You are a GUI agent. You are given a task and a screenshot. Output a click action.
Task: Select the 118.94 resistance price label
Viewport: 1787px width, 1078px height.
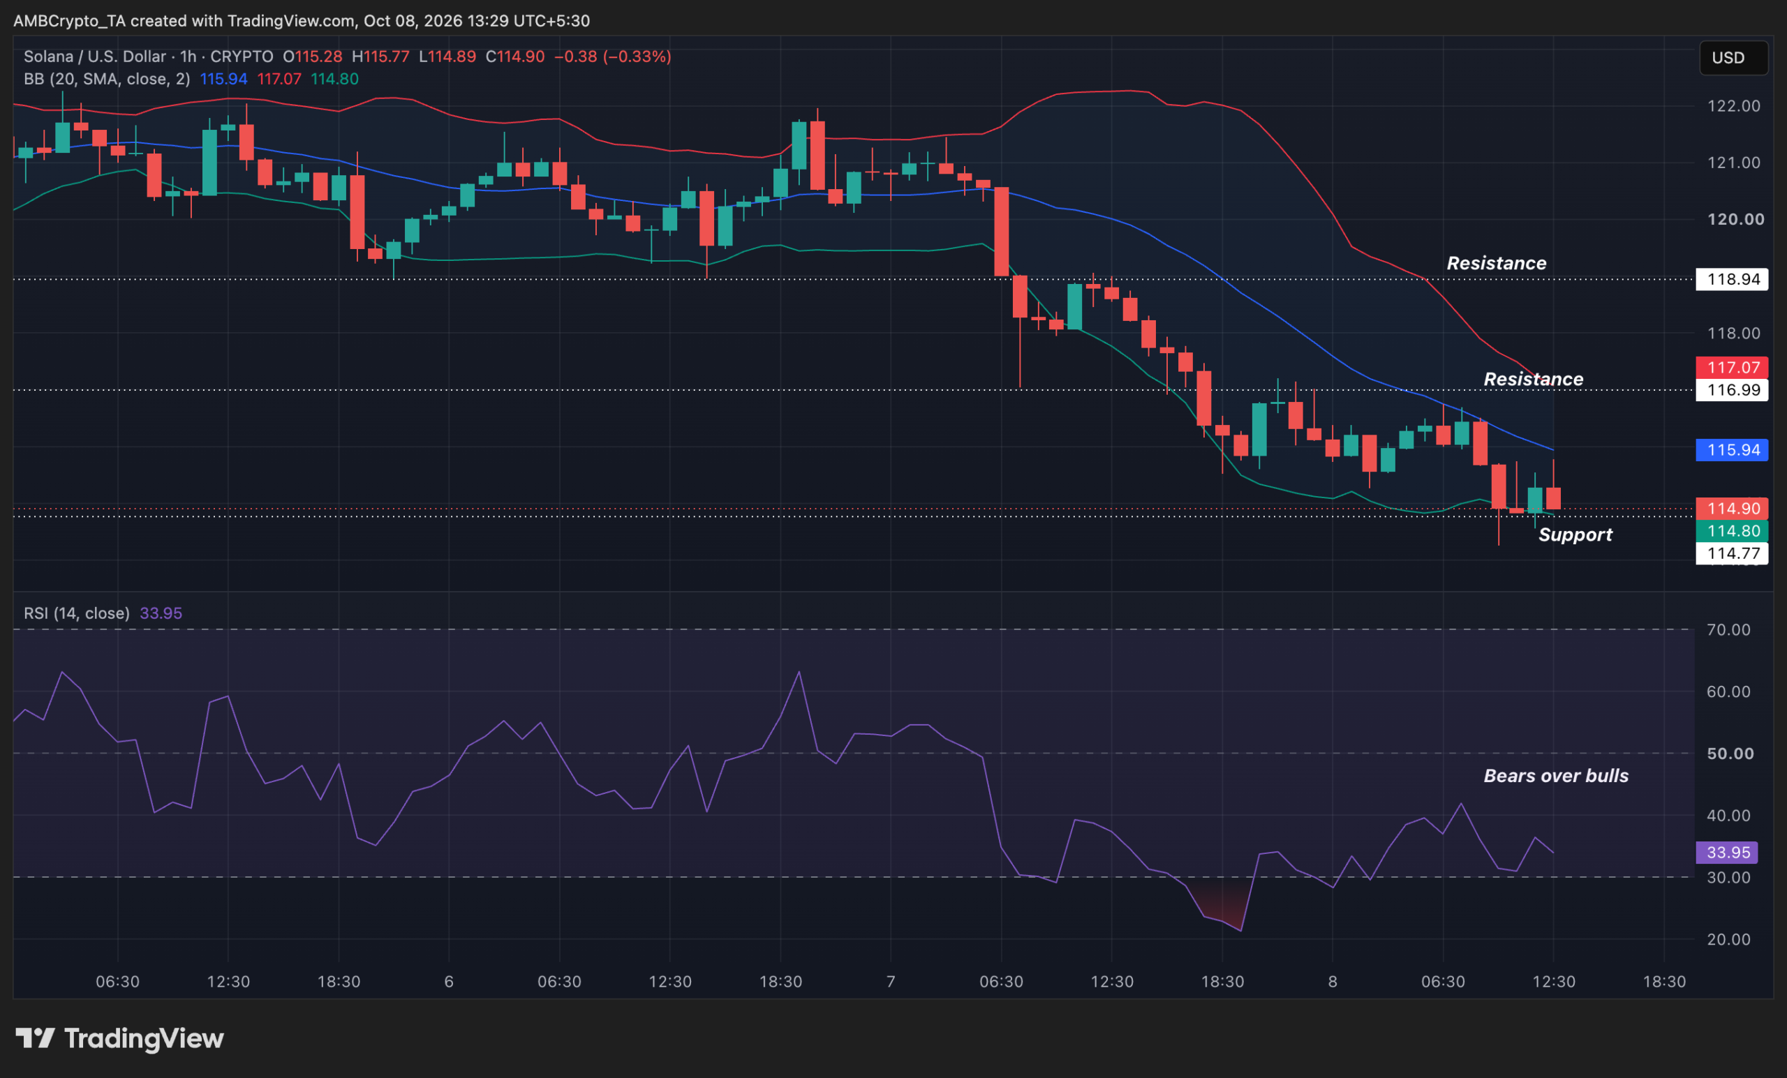(x=1732, y=279)
